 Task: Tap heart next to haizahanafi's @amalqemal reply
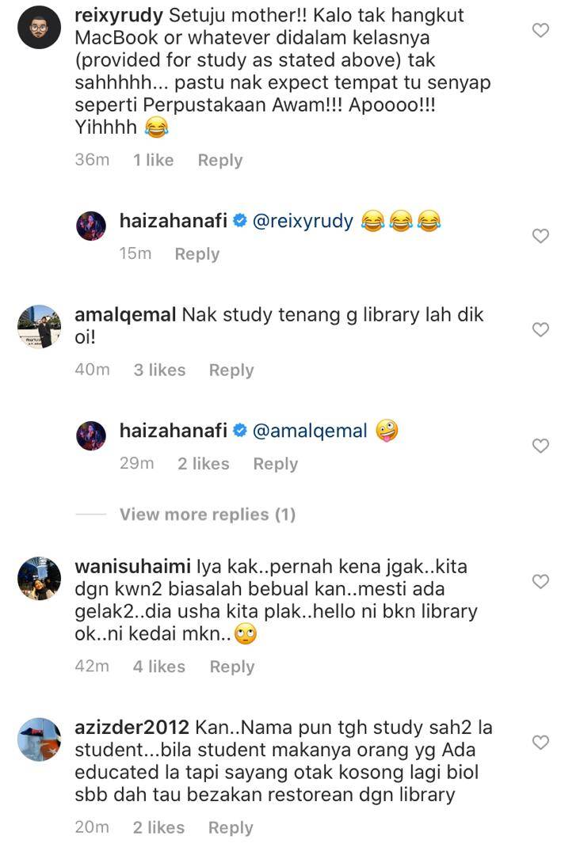tap(540, 446)
